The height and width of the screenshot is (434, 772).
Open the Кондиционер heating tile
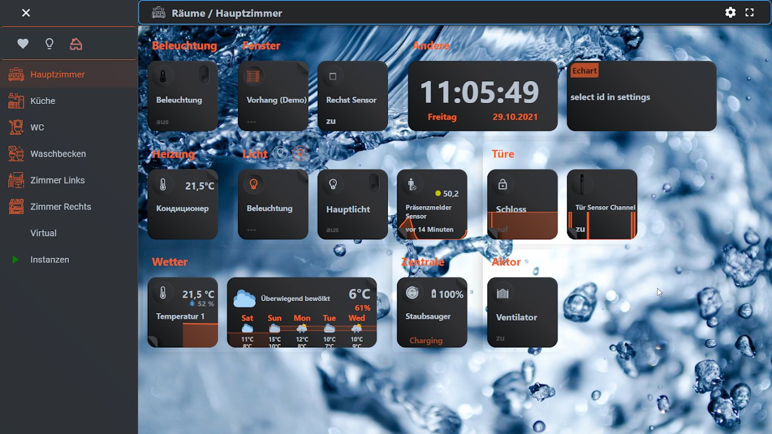click(x=183, y=205)
